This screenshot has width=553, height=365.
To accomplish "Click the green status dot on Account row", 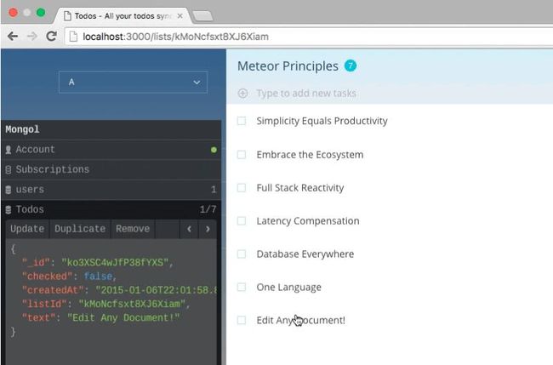I will click(x=214, y=150).
